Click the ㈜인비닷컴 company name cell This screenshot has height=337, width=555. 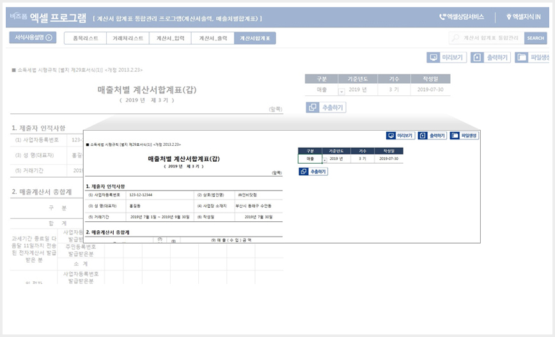(x=258, y=195)
